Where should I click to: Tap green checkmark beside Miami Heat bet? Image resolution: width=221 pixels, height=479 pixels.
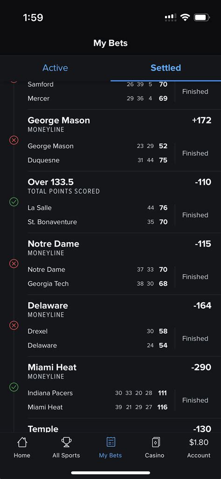point(14,387)
